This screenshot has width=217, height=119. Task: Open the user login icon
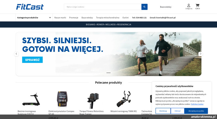click(x=189, y=7)
